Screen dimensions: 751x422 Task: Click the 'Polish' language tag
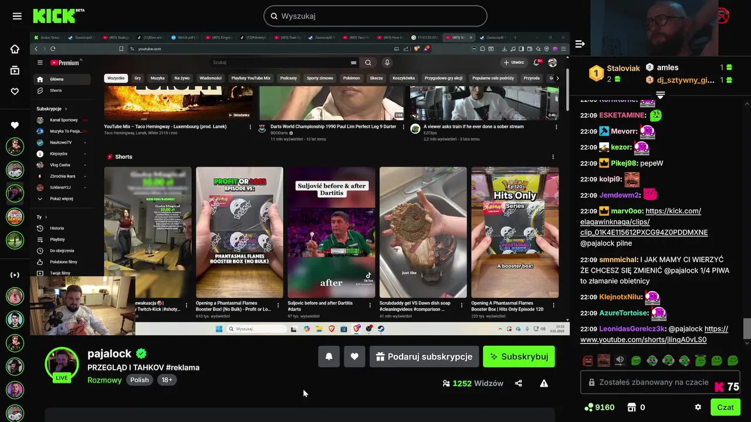[140, 380]
